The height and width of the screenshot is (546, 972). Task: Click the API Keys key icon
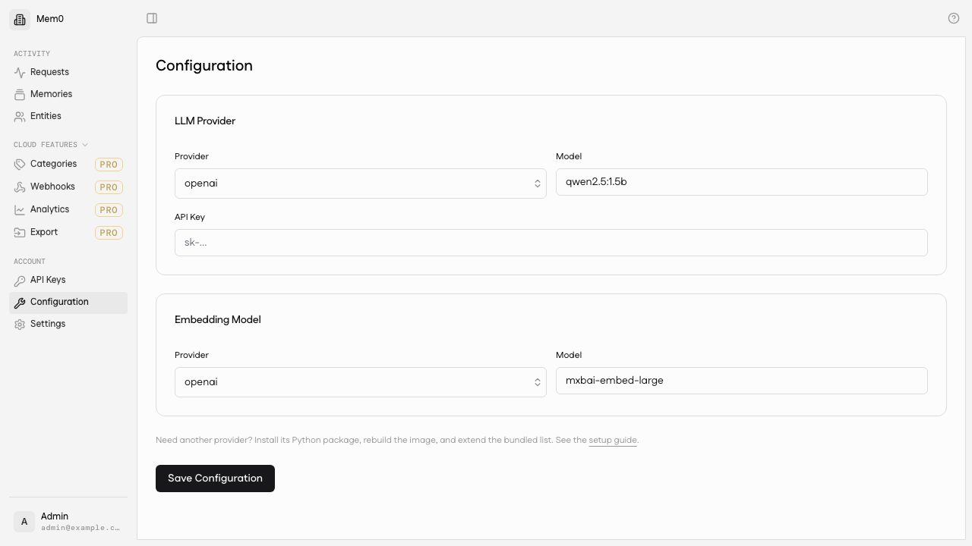(x=20, y=281)
